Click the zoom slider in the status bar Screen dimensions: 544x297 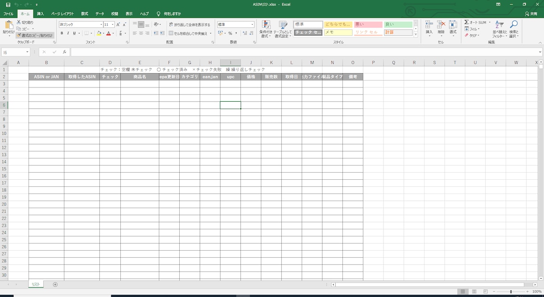(511, 292)
